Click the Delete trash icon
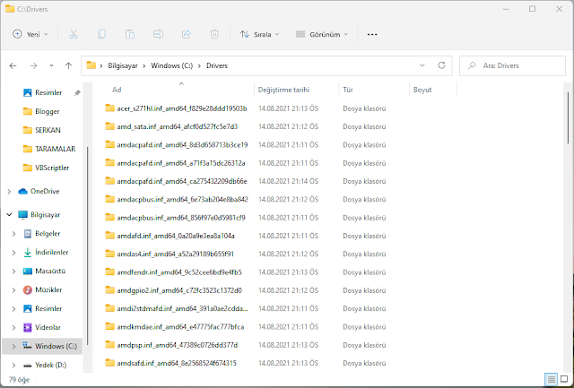Viewport: 574px width, 388px height. coord(214,34)
